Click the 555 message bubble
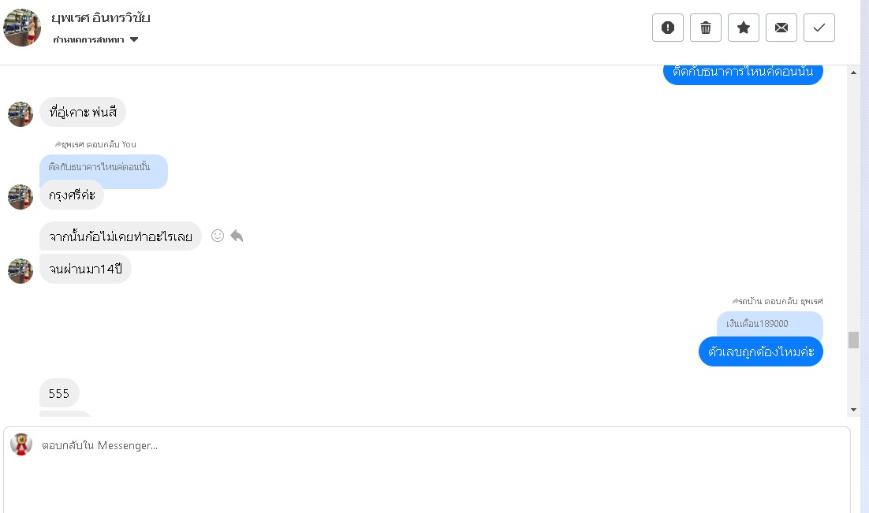The width and height of the screenshot is (869, 513). (59, 393)
